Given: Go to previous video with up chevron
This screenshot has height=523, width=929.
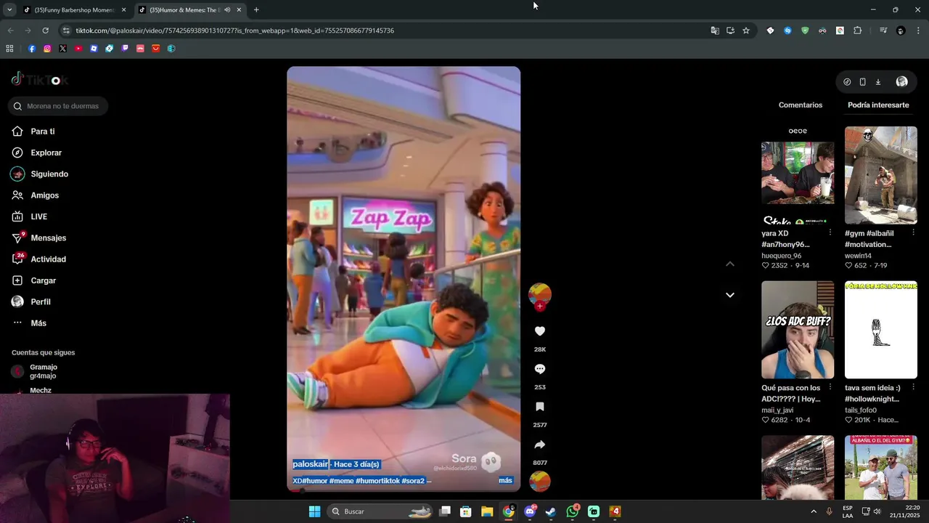Looking at the screenshot, I should [x=730, y=264].
